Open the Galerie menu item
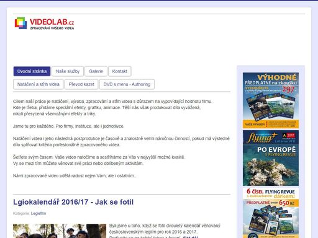The image size is (318, 238). (96, 71)
